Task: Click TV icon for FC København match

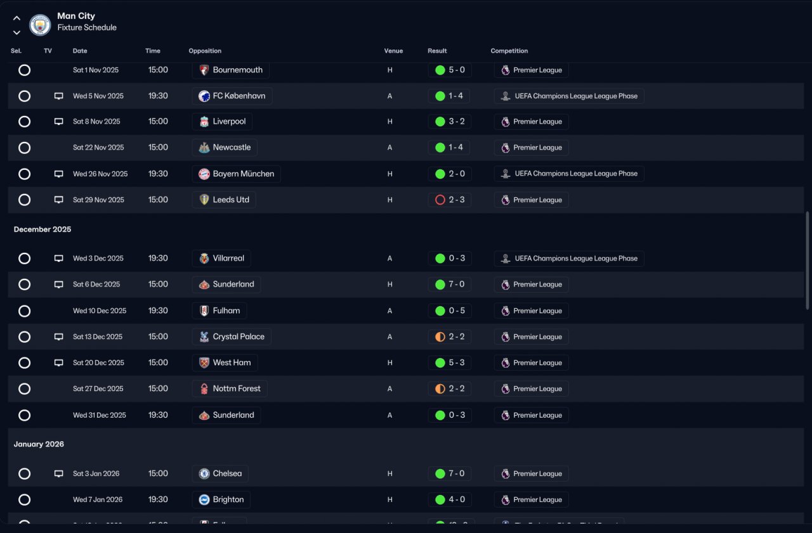Action: (x=58, y=96)
